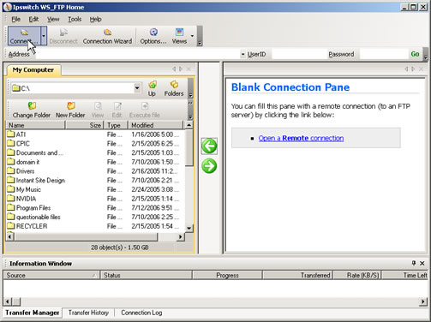Click the Change Folder icon
The width and height of the screenshot is (431, 322).
32,110
